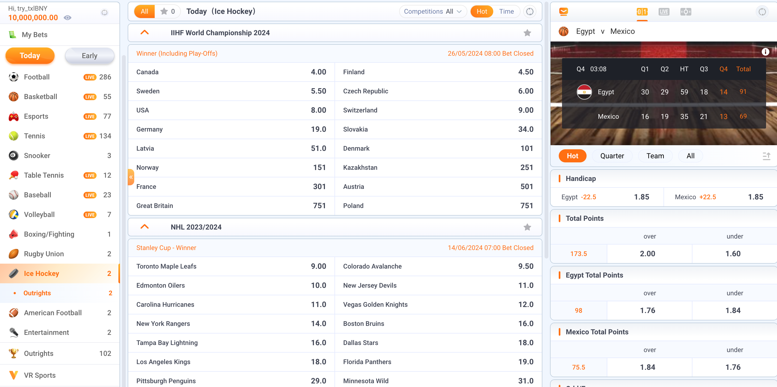The width and height of the screenshot is (777, 387).
Task: Open Outrights under Ice Hockey
Action: point(60,293)
